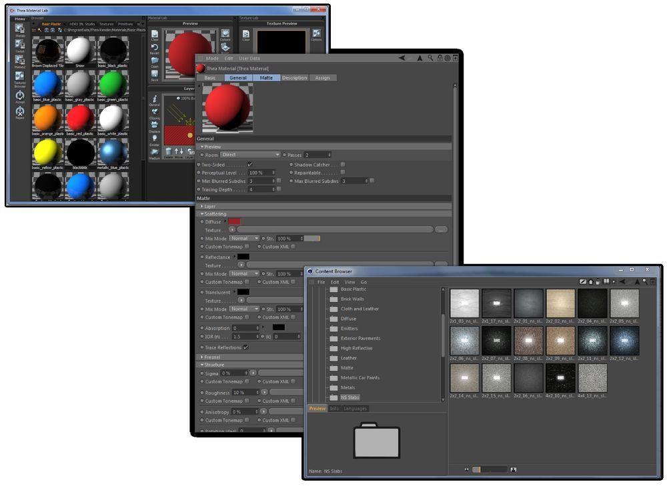The image size is (667, 486).
Task: Click the red Diffuse color swatch
Action: [235, 221]
